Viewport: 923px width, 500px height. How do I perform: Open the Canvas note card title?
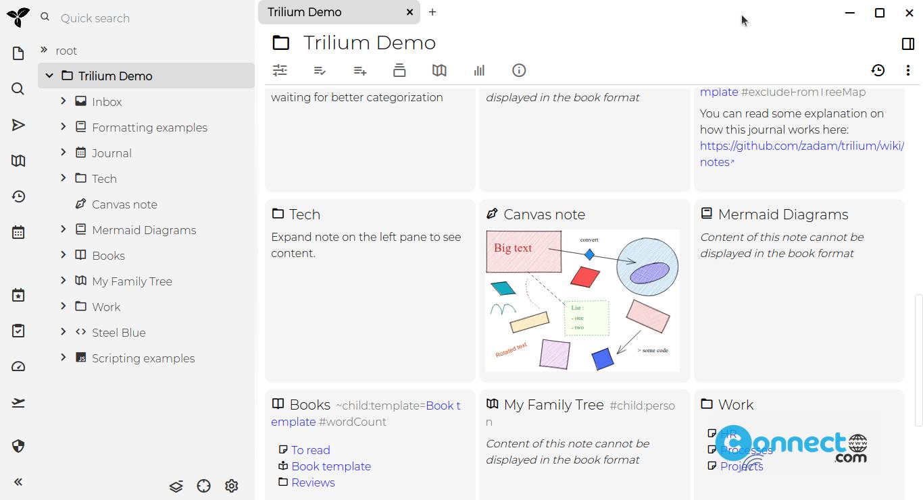pyautogui.click(x=544, y=215)
